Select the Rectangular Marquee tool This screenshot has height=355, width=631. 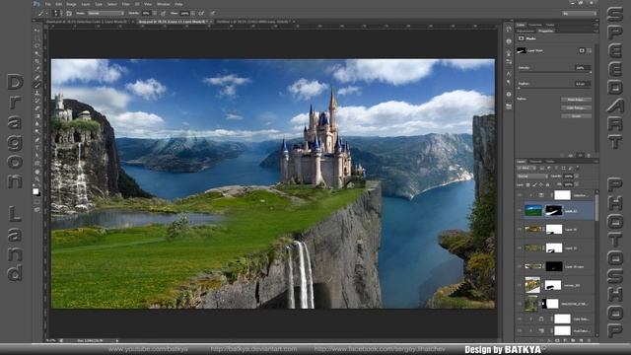37,38
